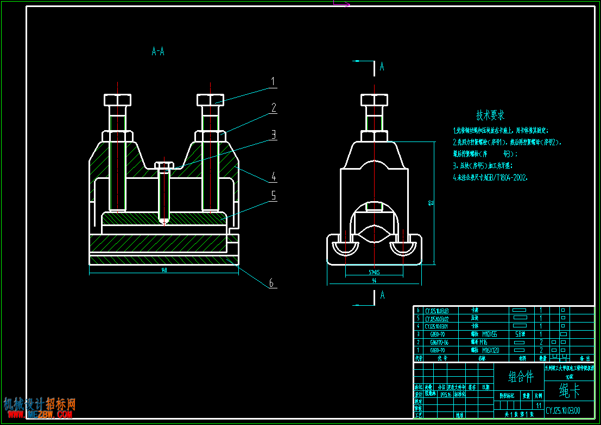Viewport: 601px width, 425px height.
Task: Click the bottom section cut label A
Action: 382,295
